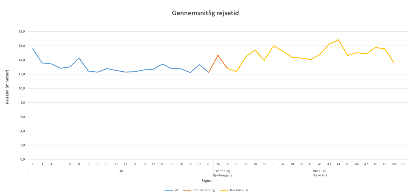
Task: Click the chart title "Gennemsnitlig rejsetid"
Action: pyautogui.click(x=205, y=13)
